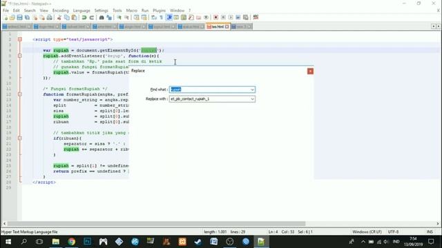Toggle synchronize vertical scrolling icon
Image resolution: width=442 pixels, height=248 pixels.
click(137, 17)
